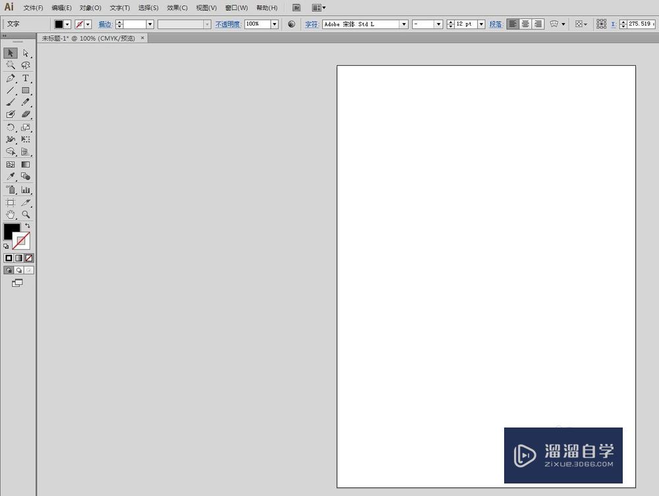Open the 文件(F) menu
This screenshot has height=496, width=659.
33,7
